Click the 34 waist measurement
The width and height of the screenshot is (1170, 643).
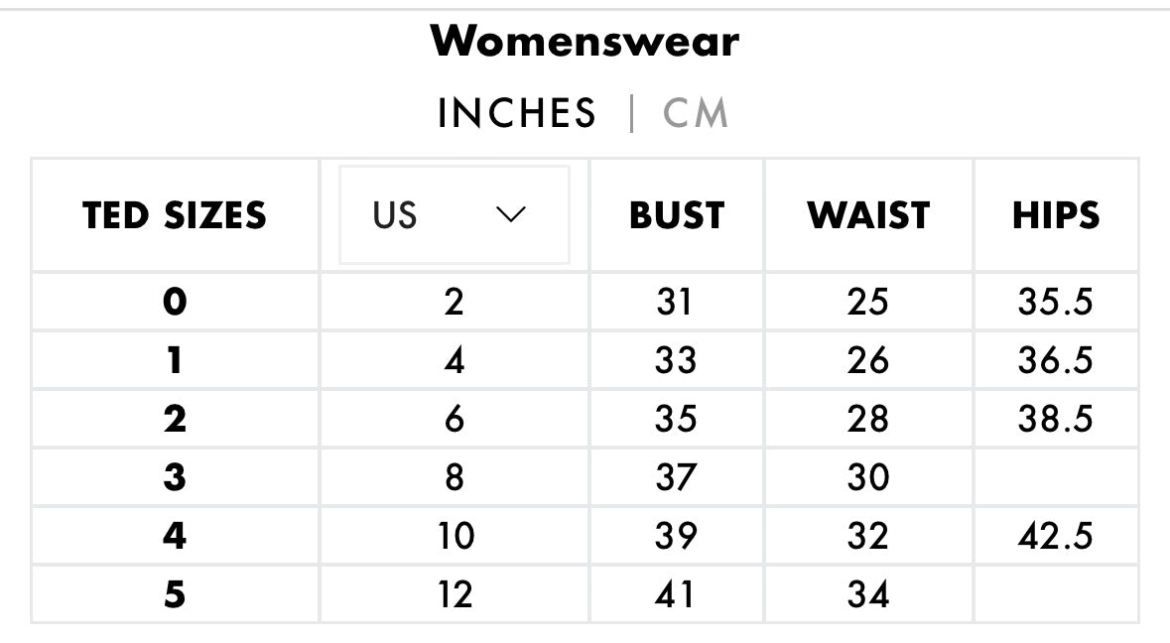868,594
